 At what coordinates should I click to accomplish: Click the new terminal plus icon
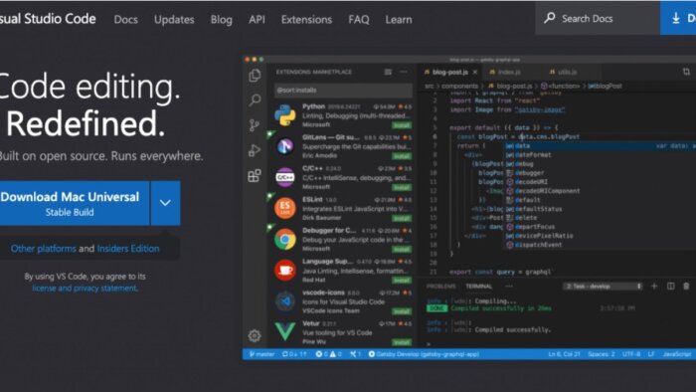654,287
